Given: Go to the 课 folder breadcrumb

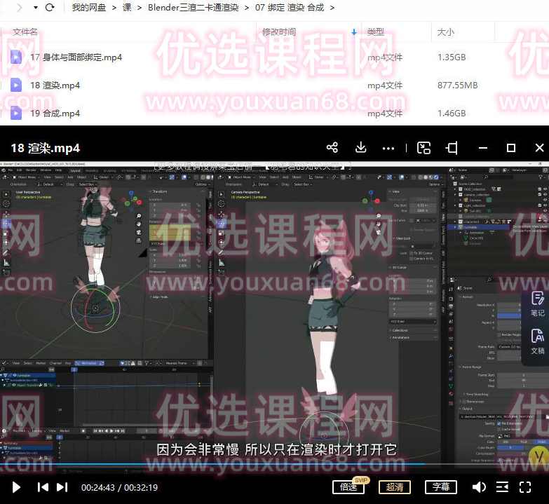Looking at the screenshot, I should [127, 7].
